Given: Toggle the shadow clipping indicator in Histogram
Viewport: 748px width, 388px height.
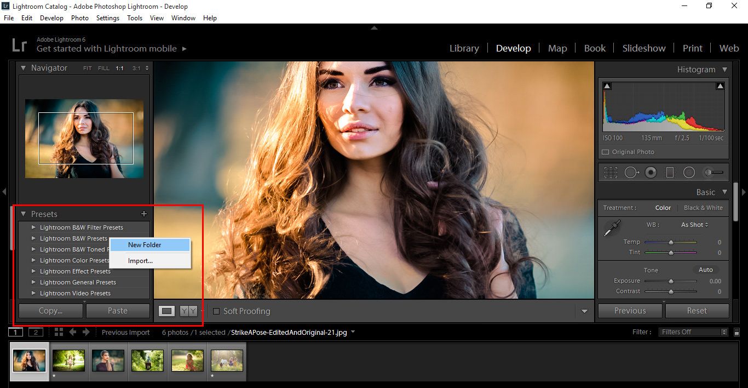Looking at the screenshot, I should click(607, 86).
